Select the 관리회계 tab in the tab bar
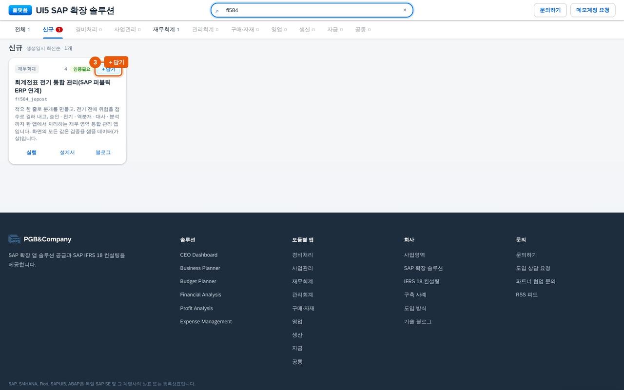 click(x=205, y=30)
